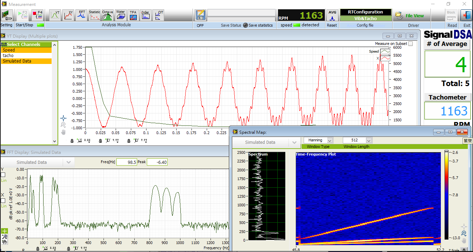
Task: Toggle the Measure on Subset checkbox
Action: coord(410,44)
